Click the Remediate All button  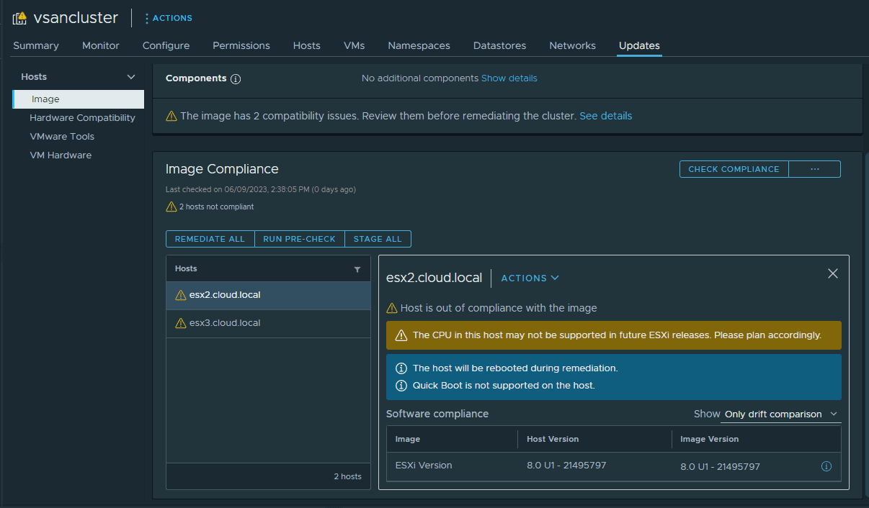click(210, 239)
